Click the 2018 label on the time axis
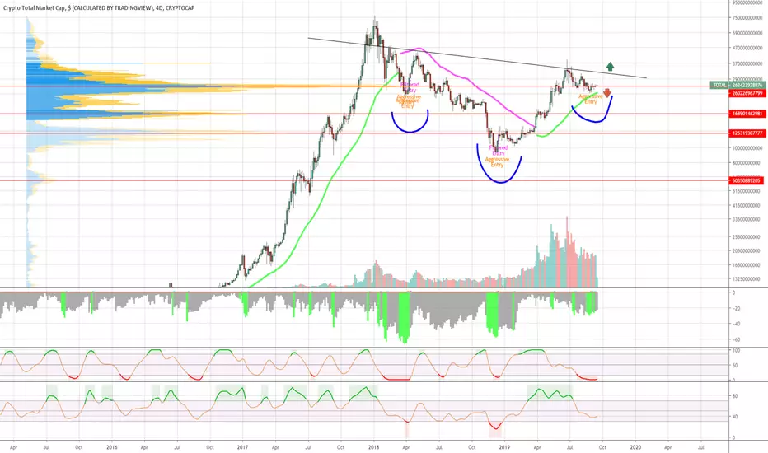768x453 pixels. [x=374, y=447]
